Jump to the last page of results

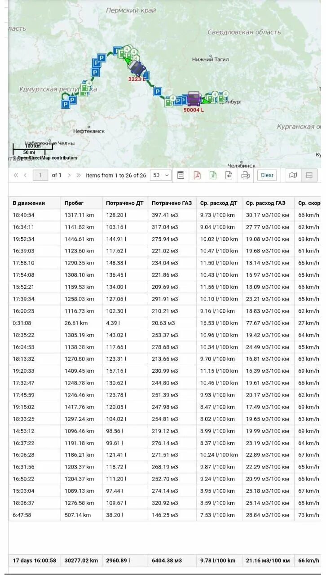tap(79, 175)
